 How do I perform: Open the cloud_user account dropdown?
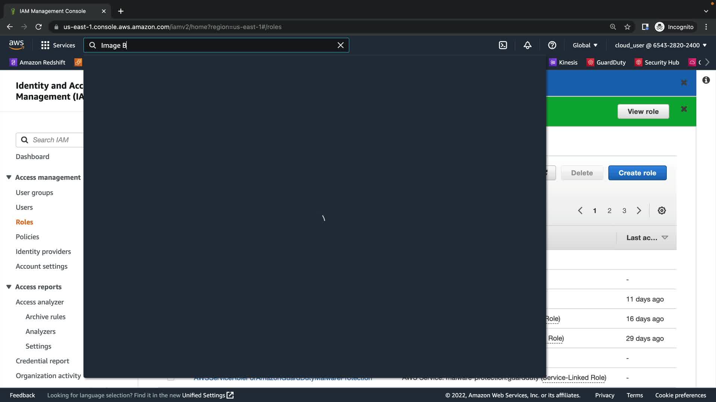click(x=660, y=45)
